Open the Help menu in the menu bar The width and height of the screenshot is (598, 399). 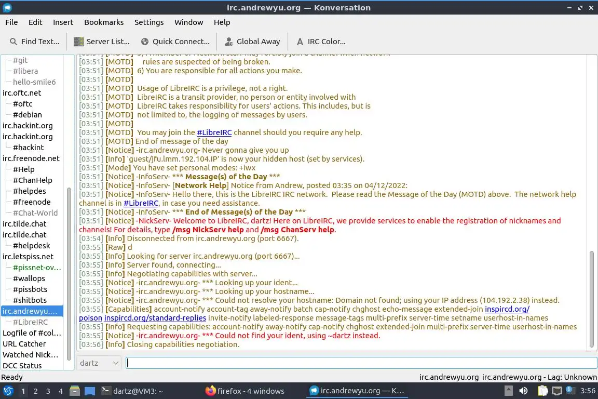point(222,22)
